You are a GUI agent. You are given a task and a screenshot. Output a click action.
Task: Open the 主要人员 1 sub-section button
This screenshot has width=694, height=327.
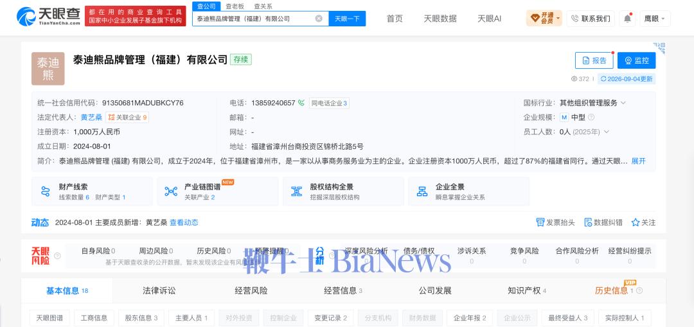tap(191, 318)
